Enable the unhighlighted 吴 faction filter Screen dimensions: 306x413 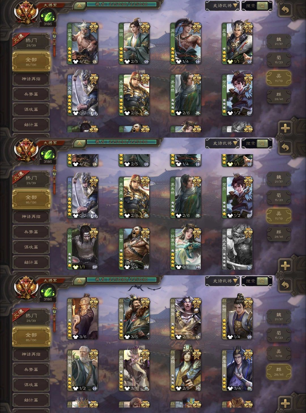click(x=279, y=353)
